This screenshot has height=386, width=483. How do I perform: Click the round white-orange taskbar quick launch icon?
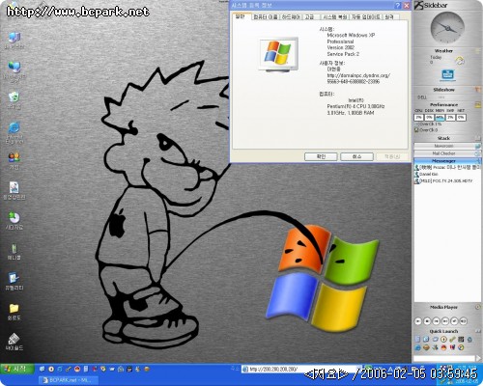point(51,369)
